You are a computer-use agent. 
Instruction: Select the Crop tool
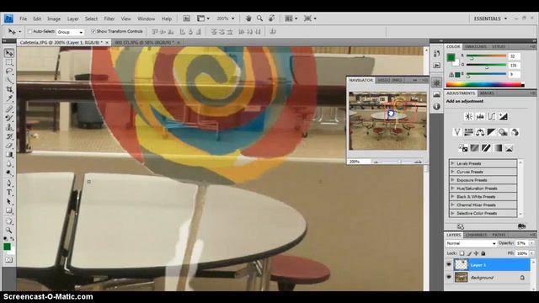[9, 89]
